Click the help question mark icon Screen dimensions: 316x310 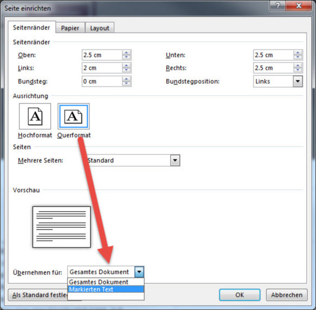(278, 5)
